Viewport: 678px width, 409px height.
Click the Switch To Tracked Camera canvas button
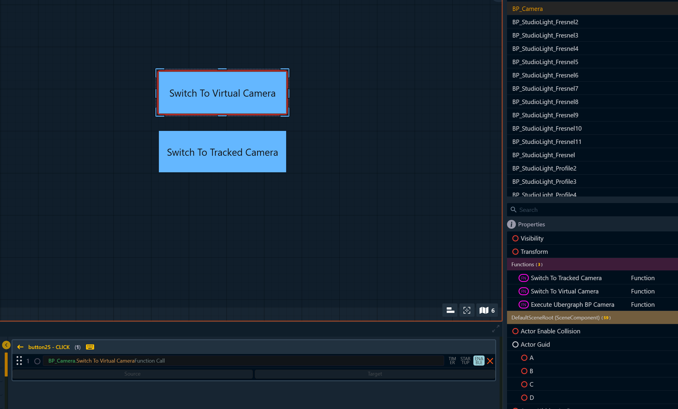point(222,152)
